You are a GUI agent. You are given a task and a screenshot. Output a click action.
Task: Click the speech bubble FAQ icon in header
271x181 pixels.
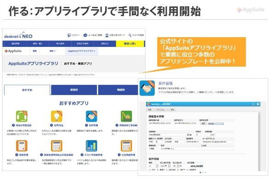click(x=85, y=35)
